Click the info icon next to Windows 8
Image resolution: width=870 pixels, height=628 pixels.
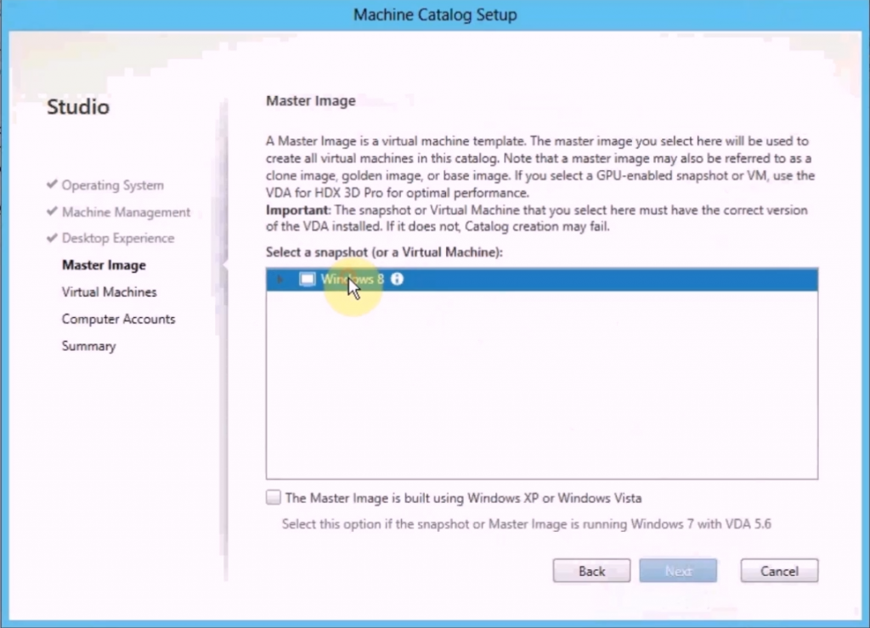coord(397,279)
